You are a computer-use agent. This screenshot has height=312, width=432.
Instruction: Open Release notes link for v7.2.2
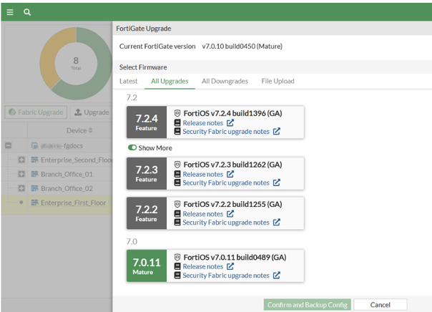(203, 213)
